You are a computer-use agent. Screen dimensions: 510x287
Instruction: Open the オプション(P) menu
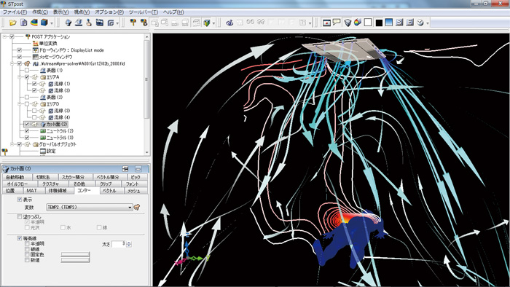109,12
